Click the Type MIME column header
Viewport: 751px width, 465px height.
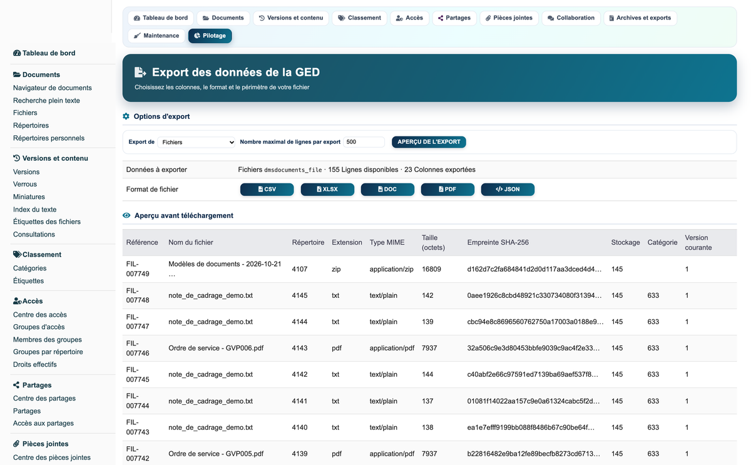[x=387, y=243]
